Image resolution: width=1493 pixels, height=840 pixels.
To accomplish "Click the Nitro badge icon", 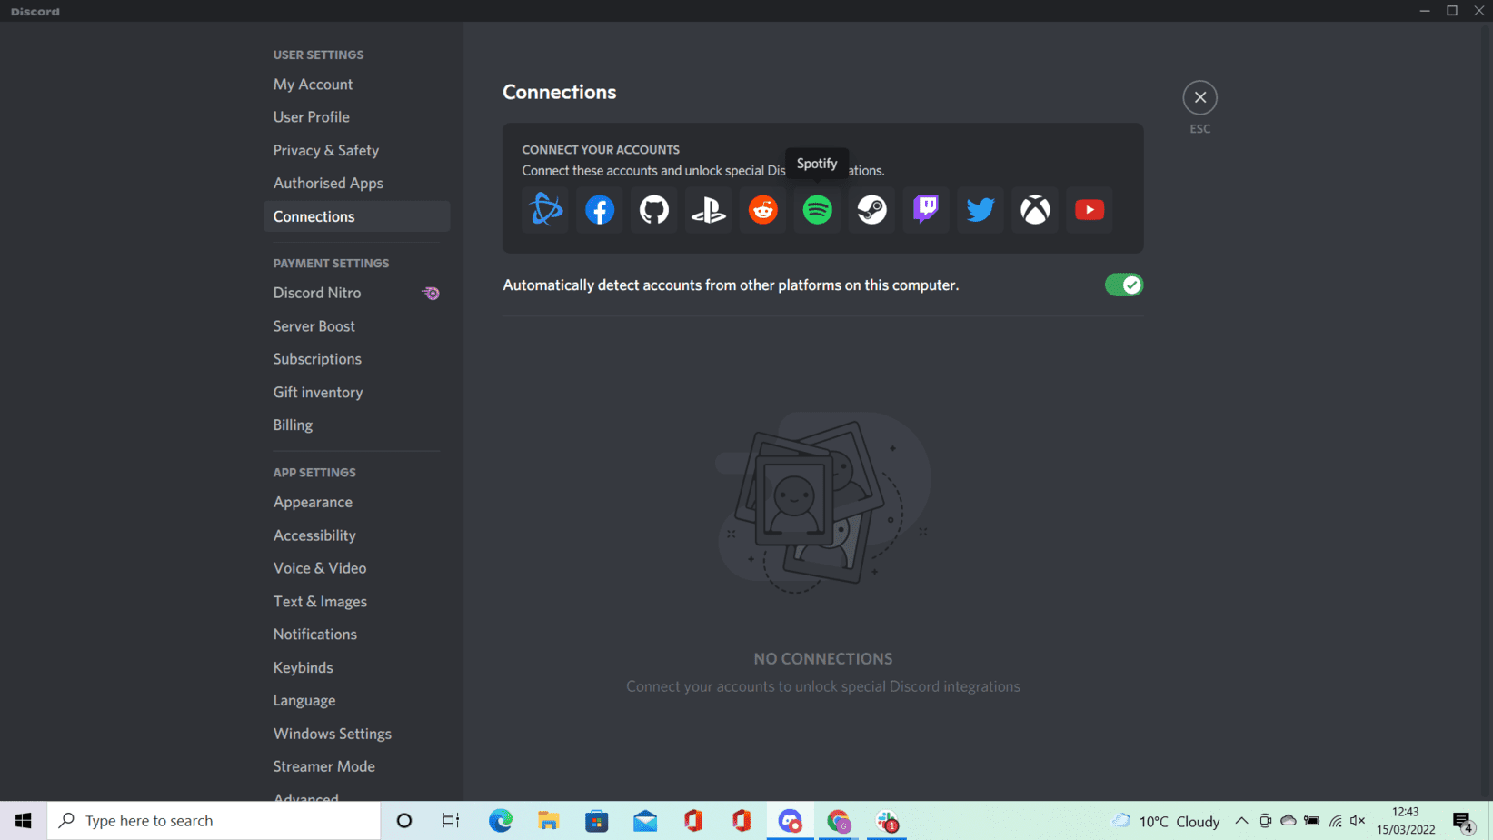I will (x=432, y=294).
